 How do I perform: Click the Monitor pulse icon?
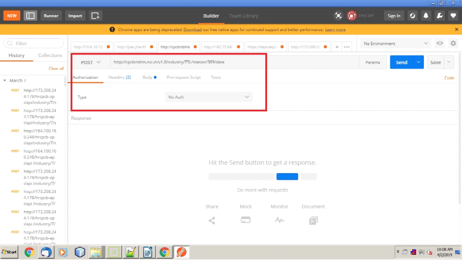click(279, 220)
